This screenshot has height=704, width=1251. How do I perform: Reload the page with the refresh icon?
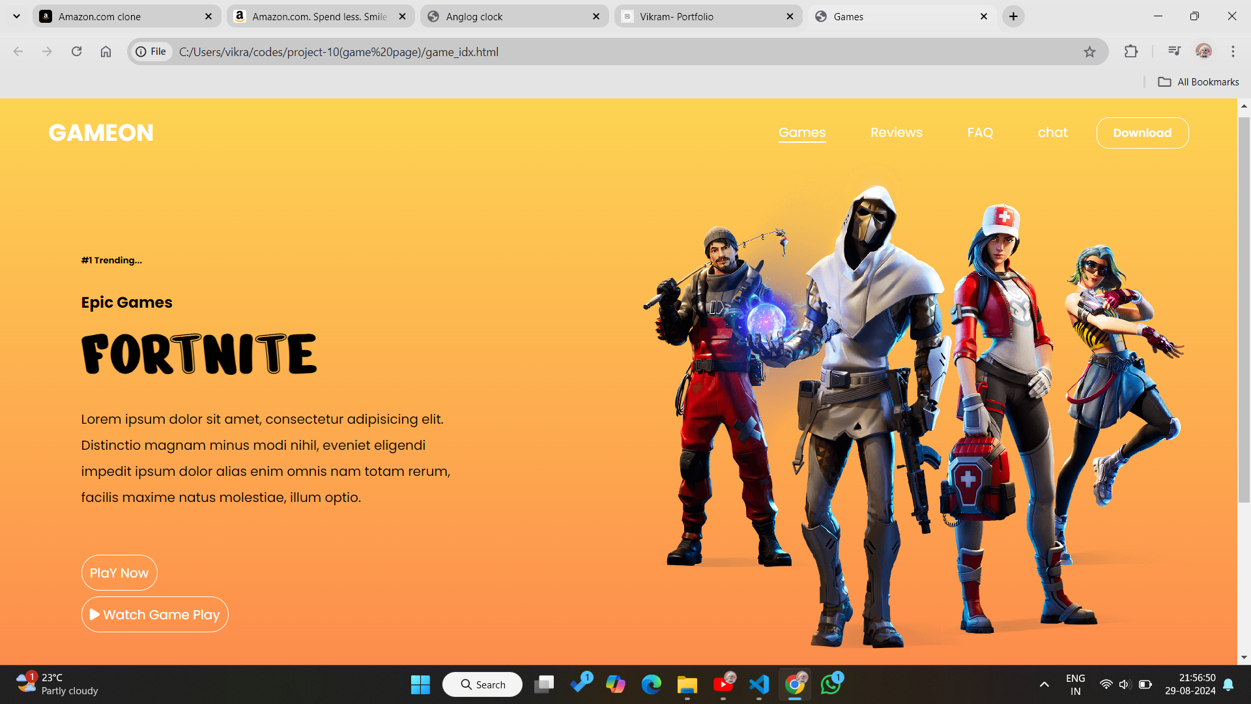point(76,51)
